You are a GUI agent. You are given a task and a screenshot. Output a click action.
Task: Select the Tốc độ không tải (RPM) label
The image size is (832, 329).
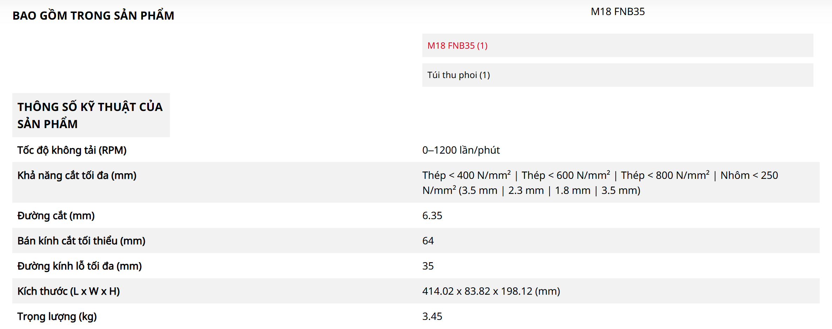click(72, 150)
